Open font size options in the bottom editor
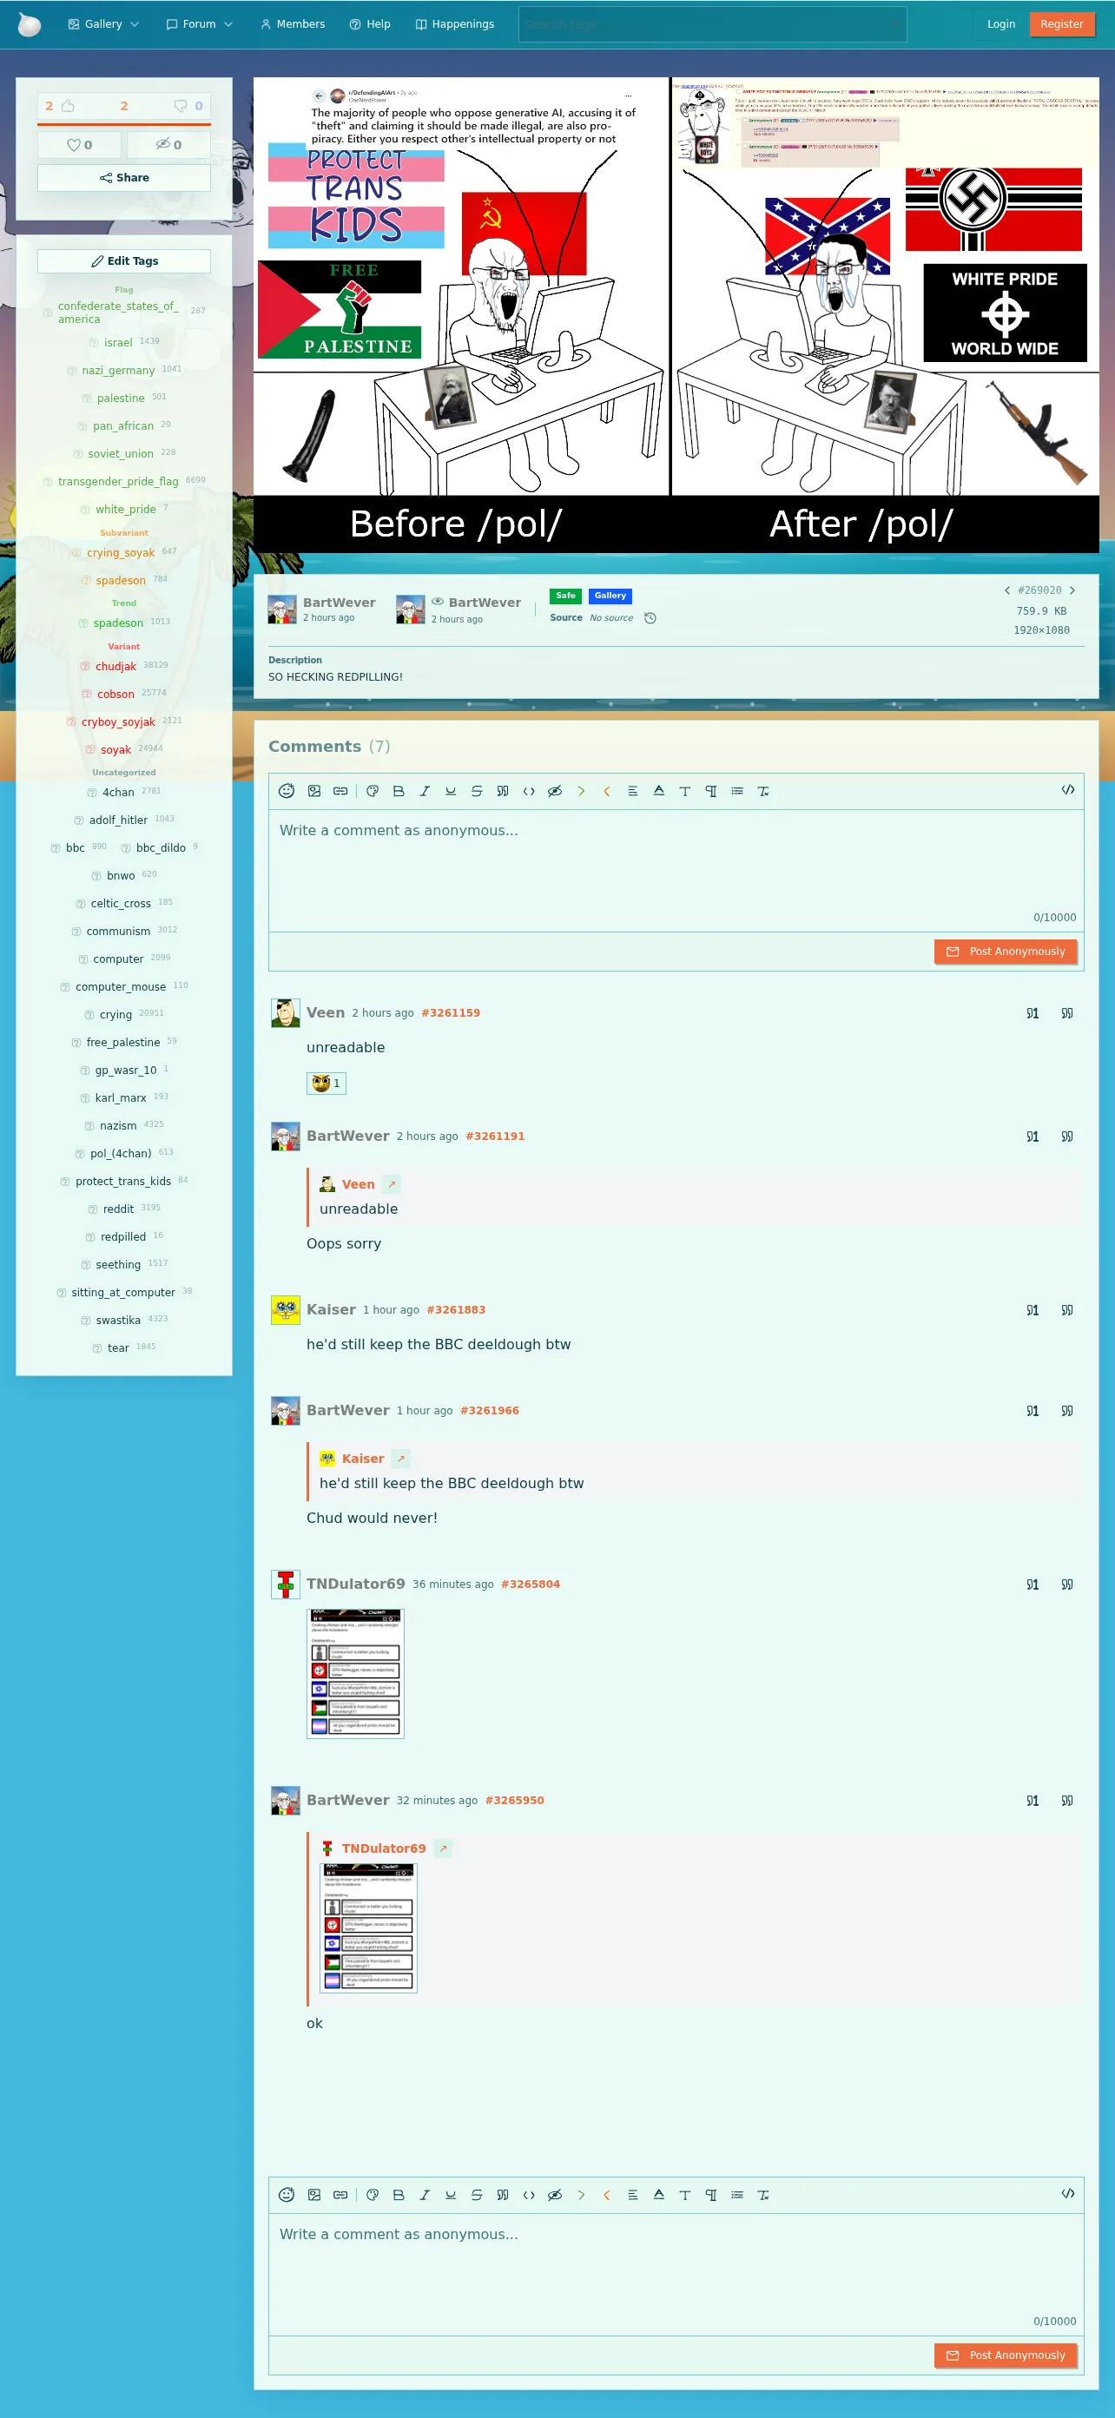 pos(685,2195)
